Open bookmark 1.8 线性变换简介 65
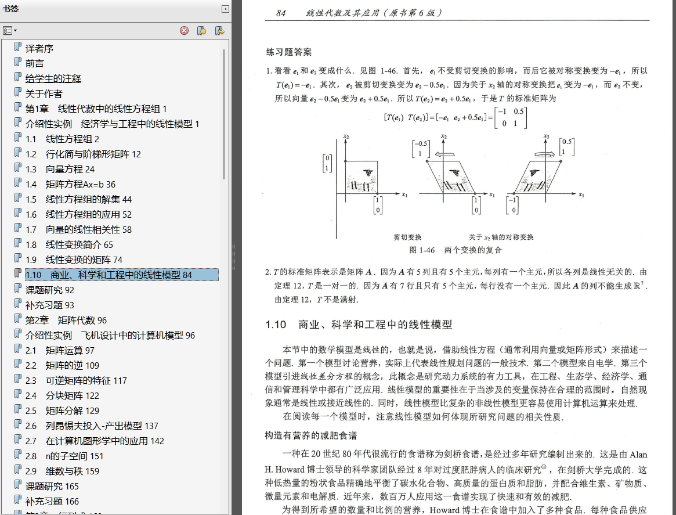The width and height of the screenshot is (676, 515). (69, 244)
